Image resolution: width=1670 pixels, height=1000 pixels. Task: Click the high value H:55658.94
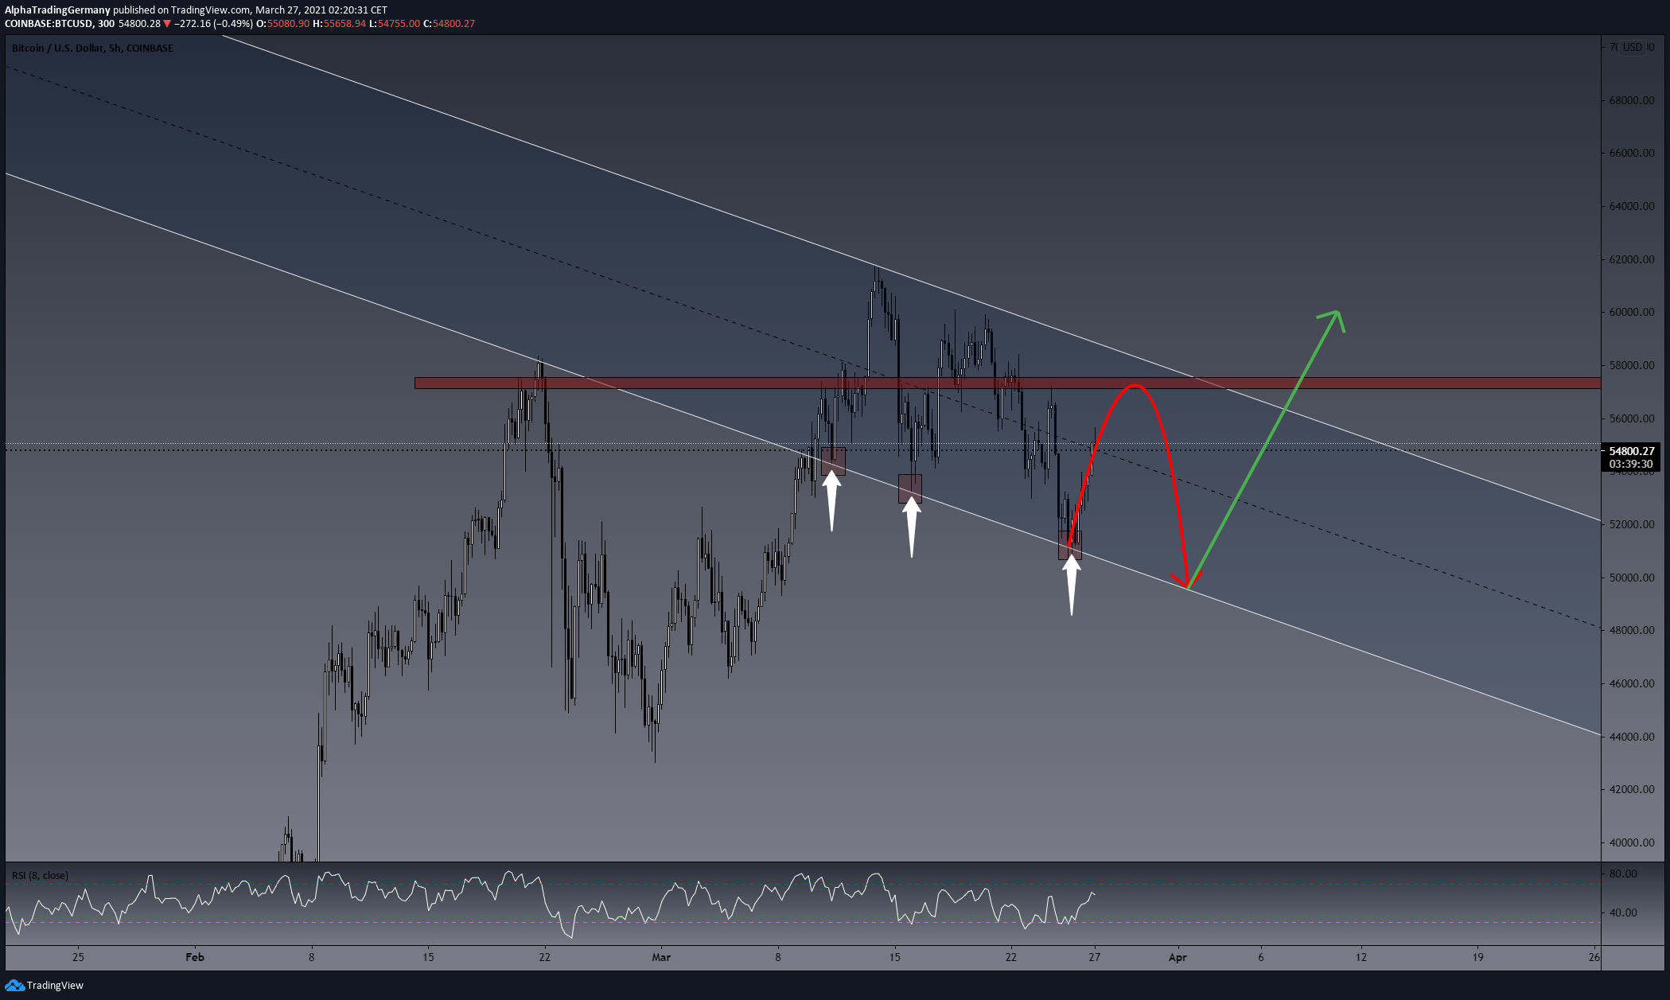[x=339, y=24]
